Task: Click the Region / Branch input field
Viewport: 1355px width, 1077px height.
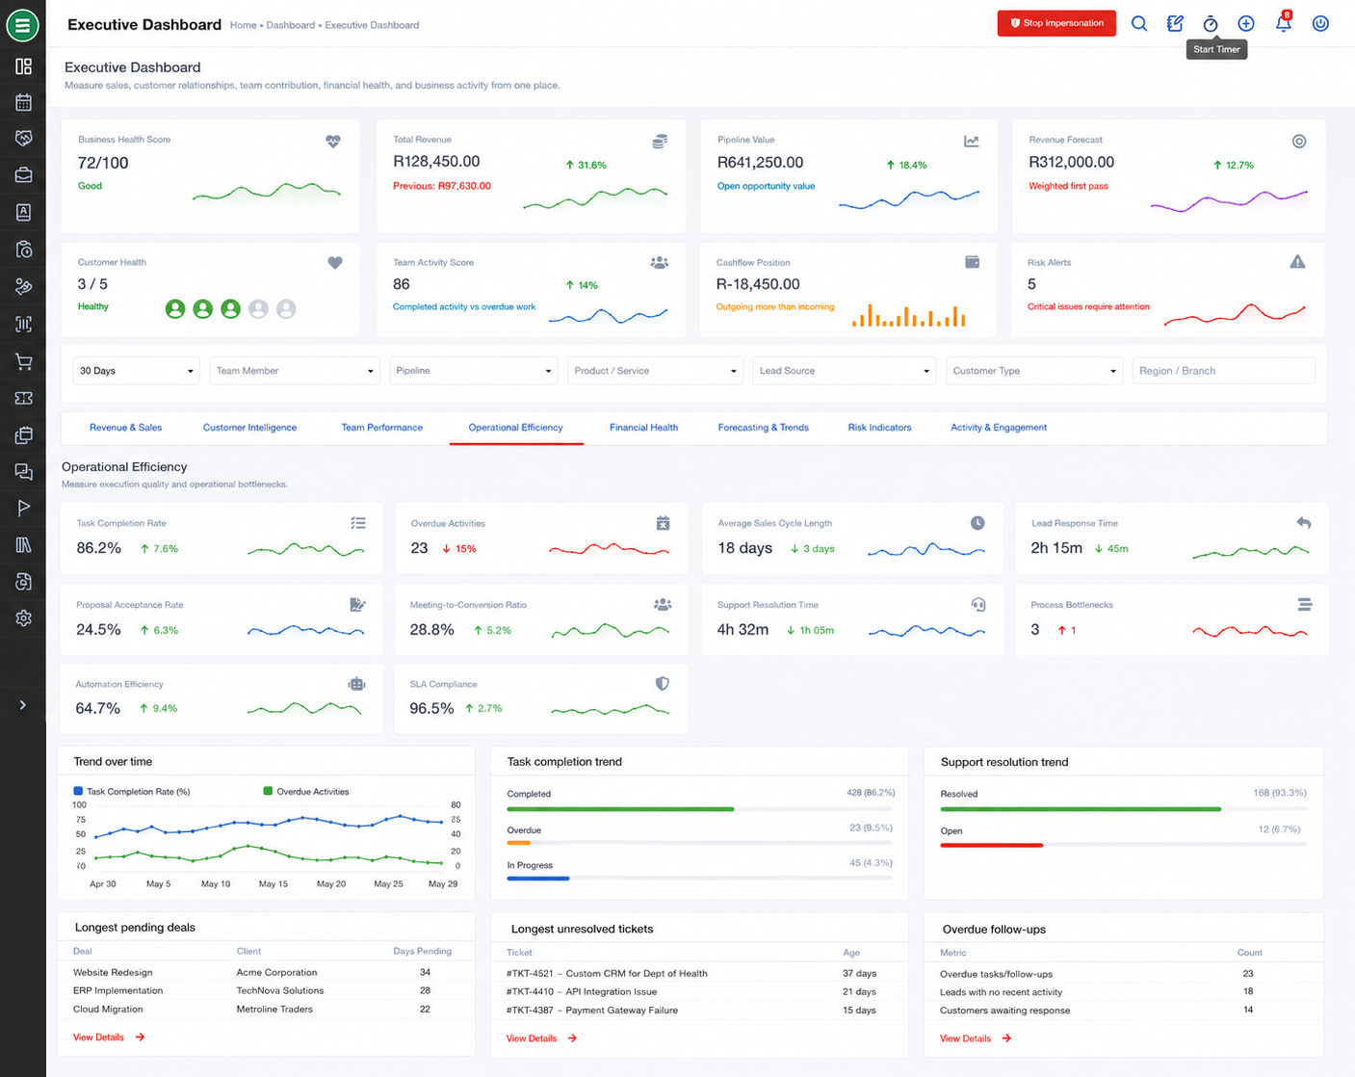Action: 1224,371
